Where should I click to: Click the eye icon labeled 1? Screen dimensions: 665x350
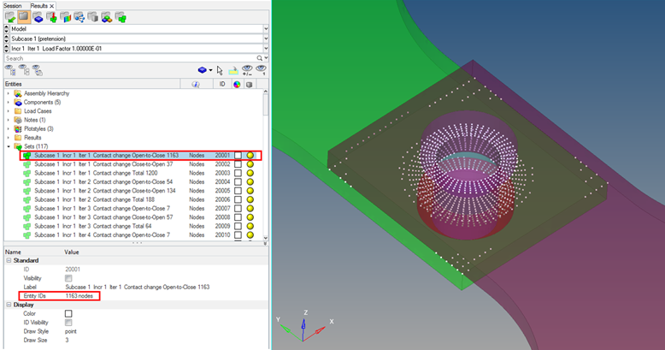pyautogui.click(x=261, y=70)
